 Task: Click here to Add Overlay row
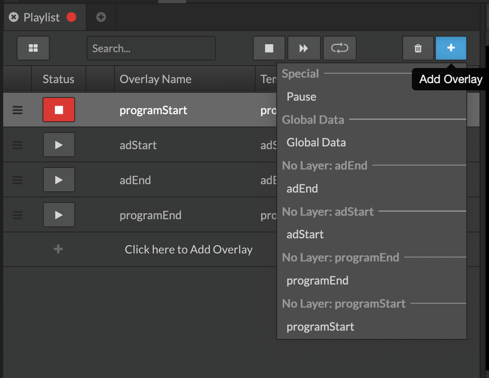point(188,249)
